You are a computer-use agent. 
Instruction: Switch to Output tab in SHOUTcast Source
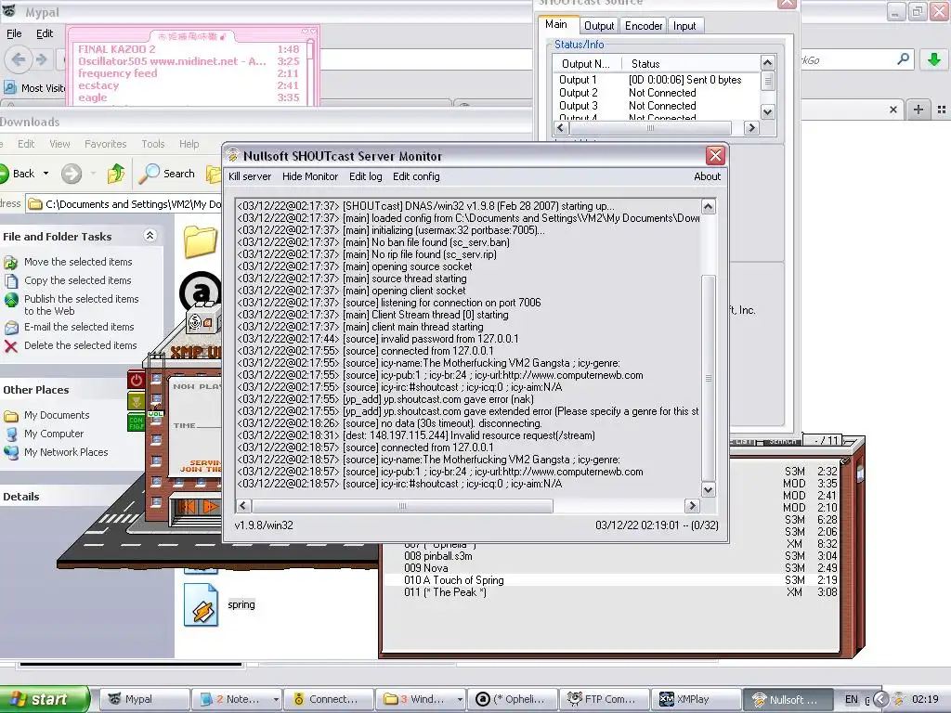[x=599, y=25]
